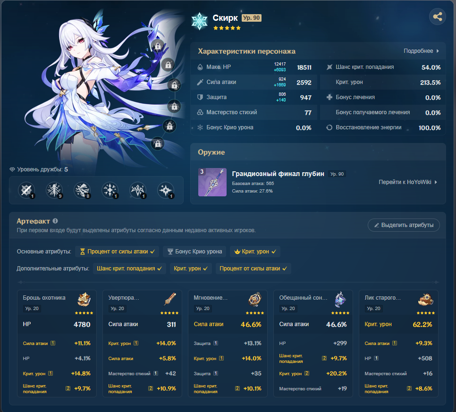Click the Бонус лечения 0.0% row
Image resolution: width=456 pixels, height=412 pixels.
pyautogui.click(x=383, y=97)
